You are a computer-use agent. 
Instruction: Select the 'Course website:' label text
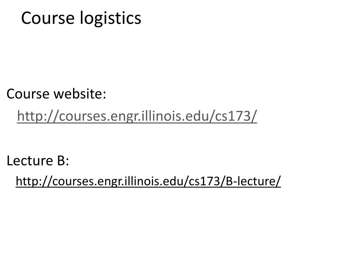56,94
